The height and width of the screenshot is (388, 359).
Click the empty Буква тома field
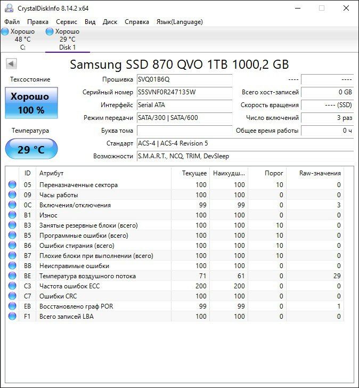[184, 131]
